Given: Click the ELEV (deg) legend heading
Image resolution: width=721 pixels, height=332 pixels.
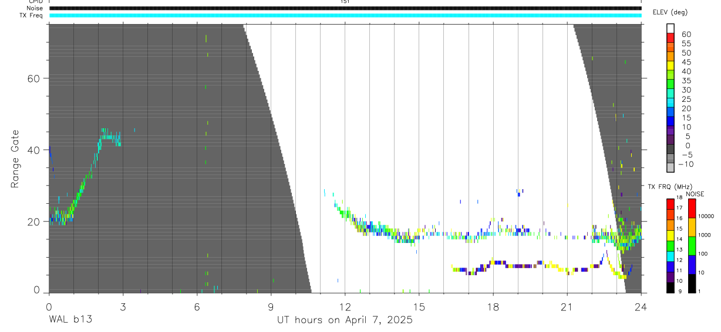Looking at the screenshot, I should 671,12.
